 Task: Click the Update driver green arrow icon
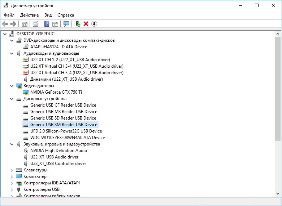[x=78, y=24]
